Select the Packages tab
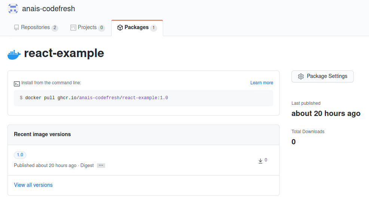Image resolution: width=369 pixels, height=198 pixels. click(x=137, y=28)
